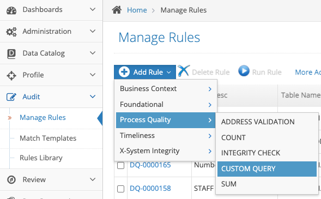The height and width of the screenshot is (199, 321).
Task: Choose INTEGRITY CHECK rule type
Action: point(267,153)
